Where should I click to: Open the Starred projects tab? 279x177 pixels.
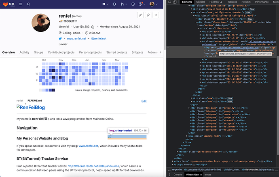pyautogui.click(x=117, y=52)
